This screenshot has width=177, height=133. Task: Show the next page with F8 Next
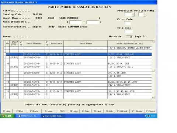[97, 111]
